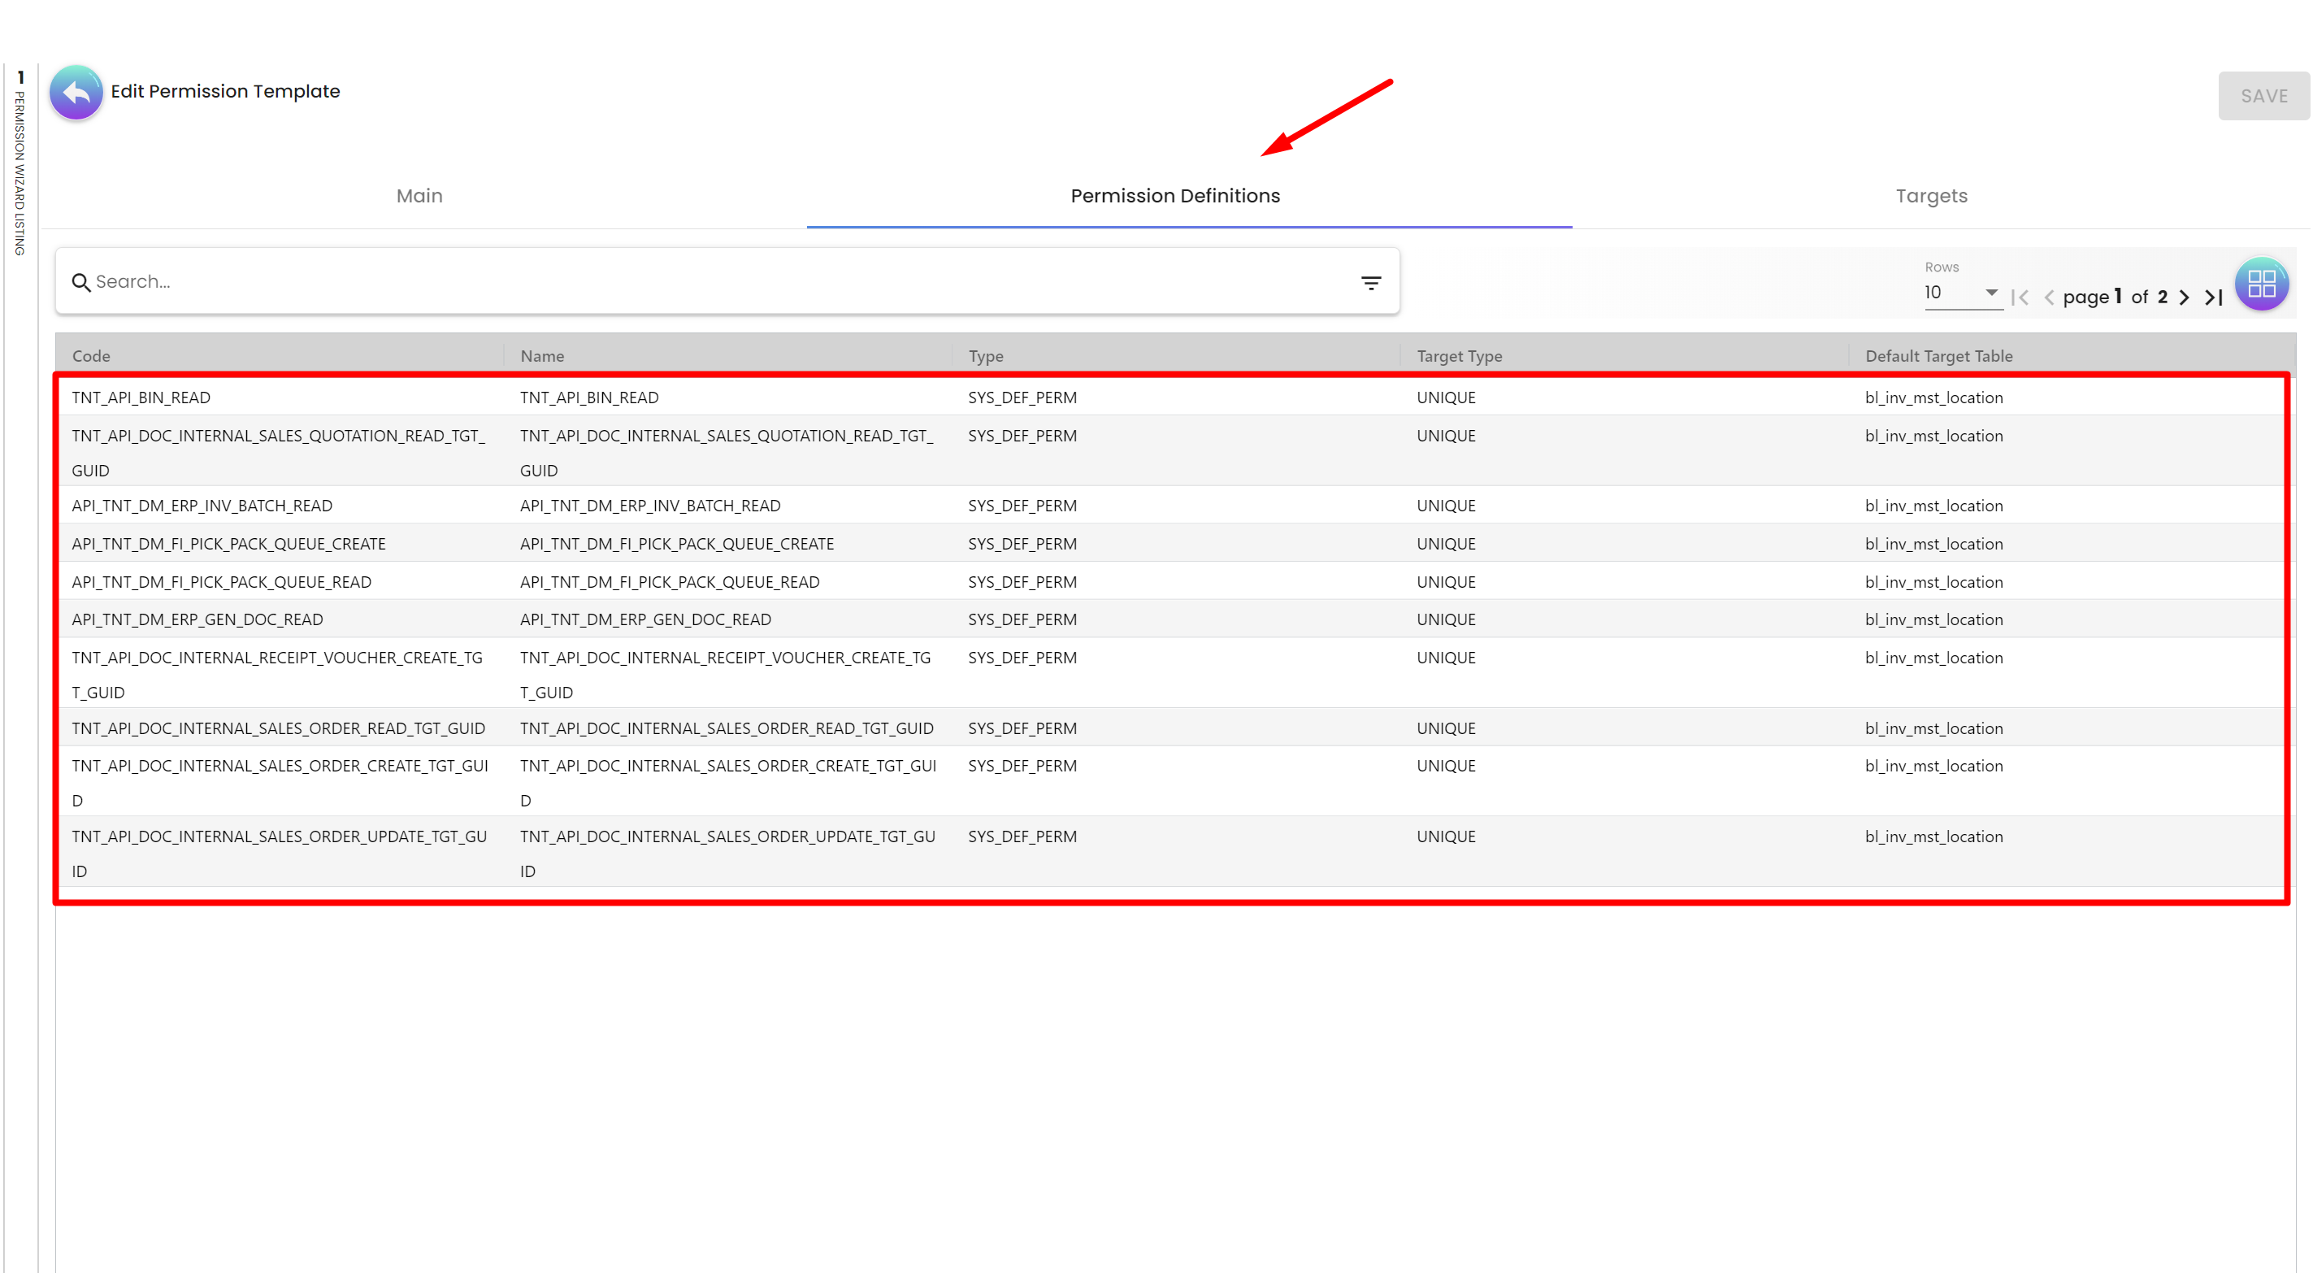The image size is (2313, 1273).
Task: Toggle grid view round button
Action: coord(2261,284)
